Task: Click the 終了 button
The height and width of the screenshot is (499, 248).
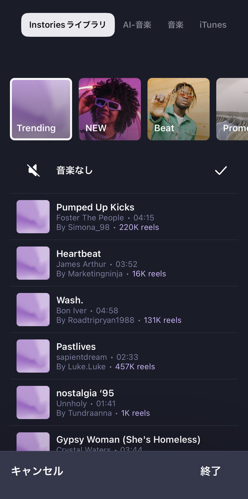Action: click(x=211, y=471)
